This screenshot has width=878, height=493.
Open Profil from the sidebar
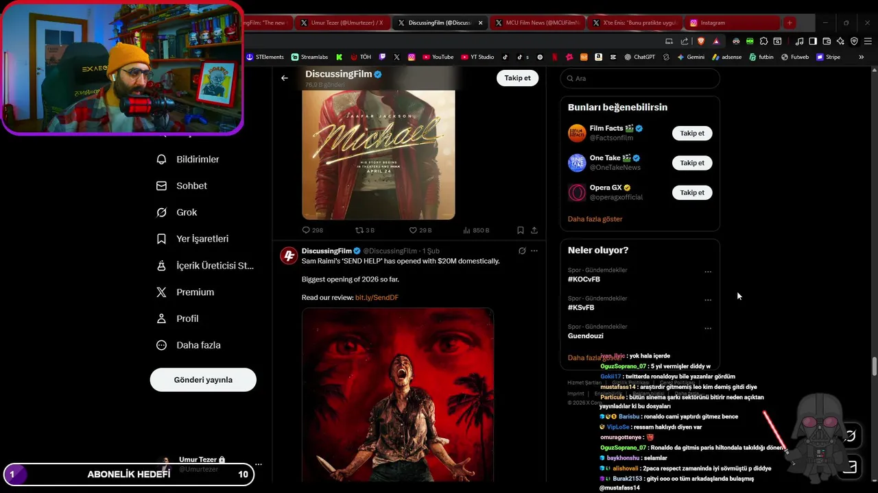coord(178,318)
